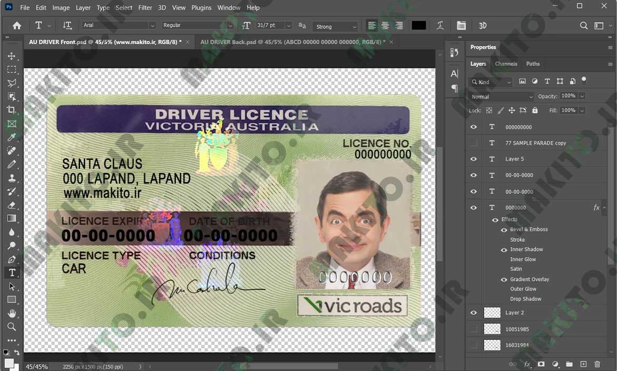Select the Dodge tool
617x371 pixels.
point(12,246)
